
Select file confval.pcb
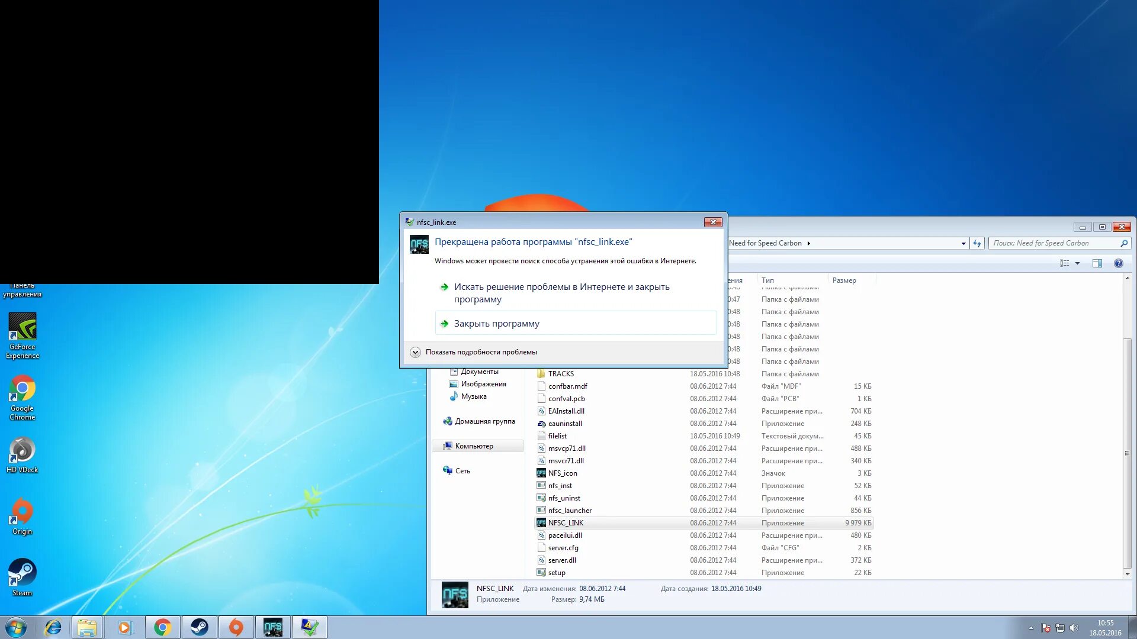click(704, 399)
